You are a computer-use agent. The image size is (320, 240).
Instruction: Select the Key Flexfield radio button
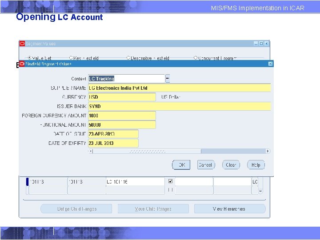pos(71,58)
